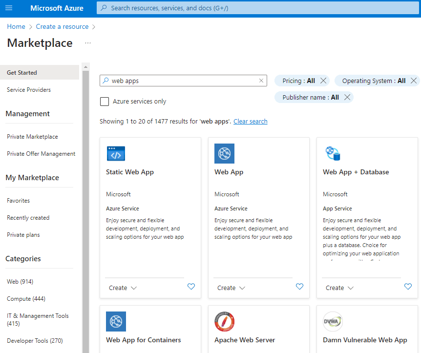Screen dimensions: 421x353
Task: Focus the top Azure search resources field
Action: (x=258, y=8)
